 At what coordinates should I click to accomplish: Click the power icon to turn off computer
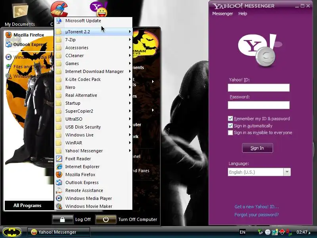(x=106, y=219)
